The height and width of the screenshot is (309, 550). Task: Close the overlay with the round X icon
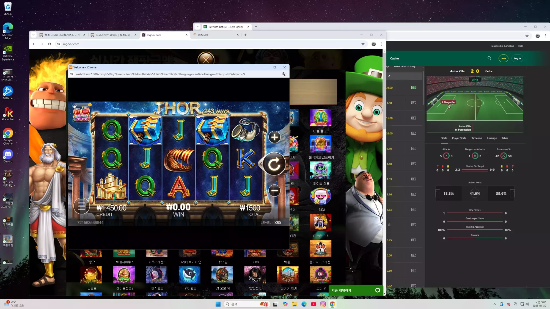pos(206,59)
